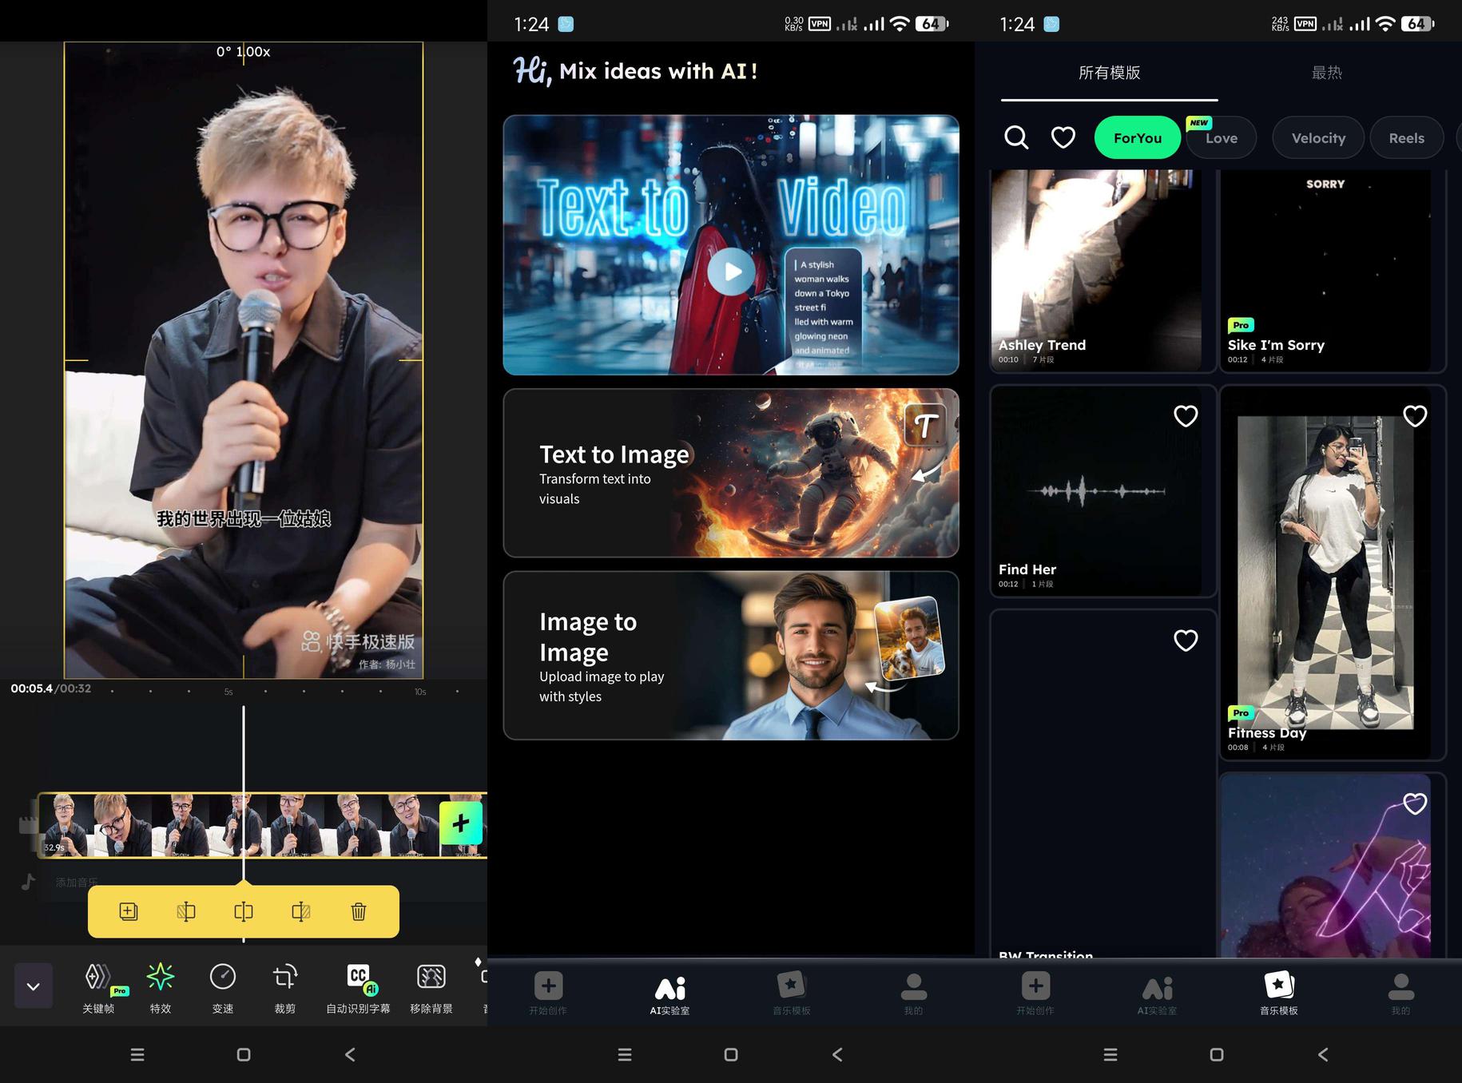1462x1083 pixels.
Task: Open template search with magnifier icon
Action: coord(1015,137)
